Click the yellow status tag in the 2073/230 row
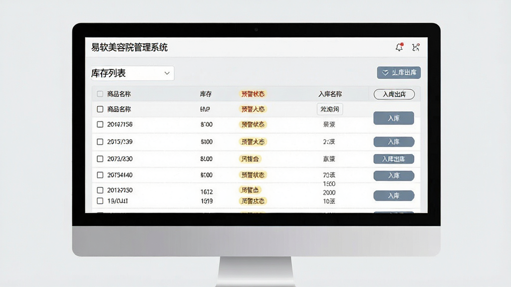Screen dimensions: 511x287 point(250,159)
